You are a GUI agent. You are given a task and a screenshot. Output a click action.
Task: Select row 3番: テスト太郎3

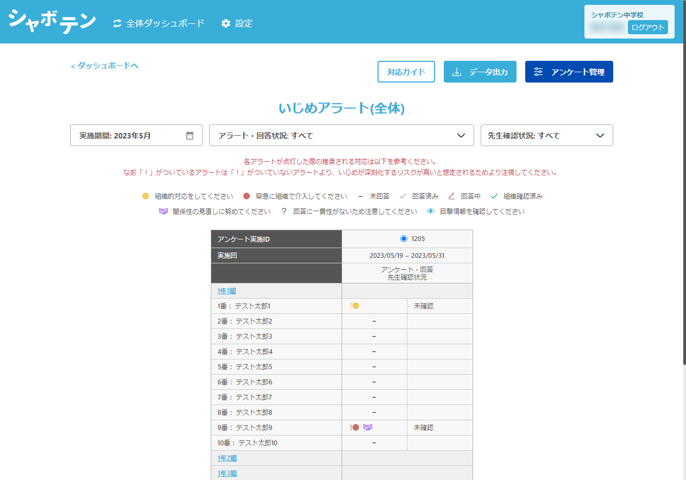(x=342, y=337)
